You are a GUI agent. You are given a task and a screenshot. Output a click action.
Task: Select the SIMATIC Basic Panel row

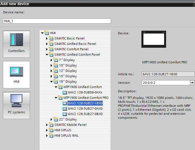[x=75, y=38]
